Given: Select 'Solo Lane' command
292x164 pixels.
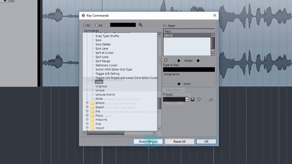Looking at the screenshot, I should pyautogui.click(x=102, y=49).
